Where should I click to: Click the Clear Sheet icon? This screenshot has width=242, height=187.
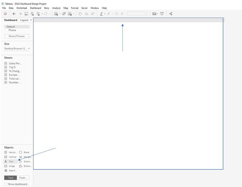[70, 14]
